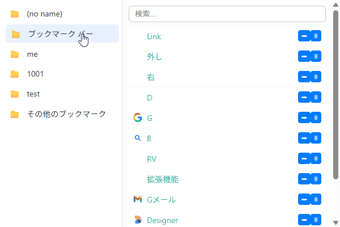Click the scrollbar down arrow
This screenshot has width=340, height=227.
335,222
